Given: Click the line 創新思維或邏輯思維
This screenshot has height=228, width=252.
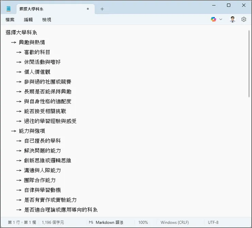Looking at the screenshot, I should 48,161.
